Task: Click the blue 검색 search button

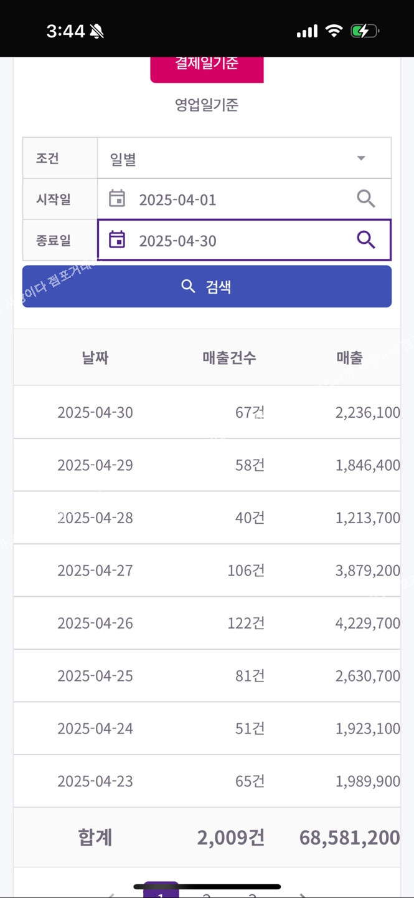Action: point(207,286)
